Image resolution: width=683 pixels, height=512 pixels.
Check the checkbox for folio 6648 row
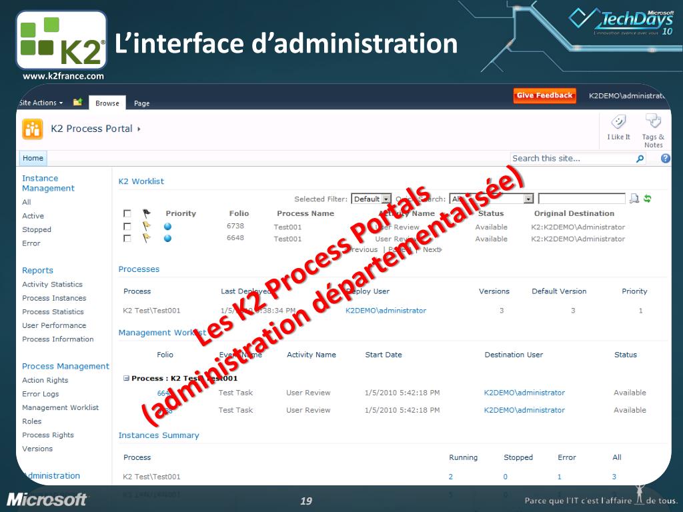coord(127,238)
